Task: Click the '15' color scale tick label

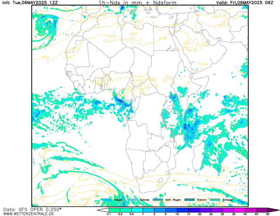Action: click(x=188, y=214)
